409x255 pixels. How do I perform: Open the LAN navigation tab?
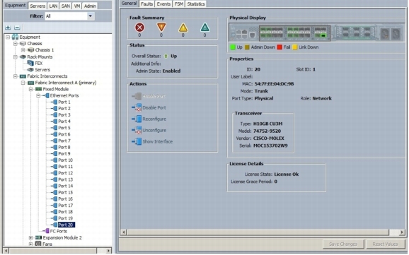tap(53, 6)
